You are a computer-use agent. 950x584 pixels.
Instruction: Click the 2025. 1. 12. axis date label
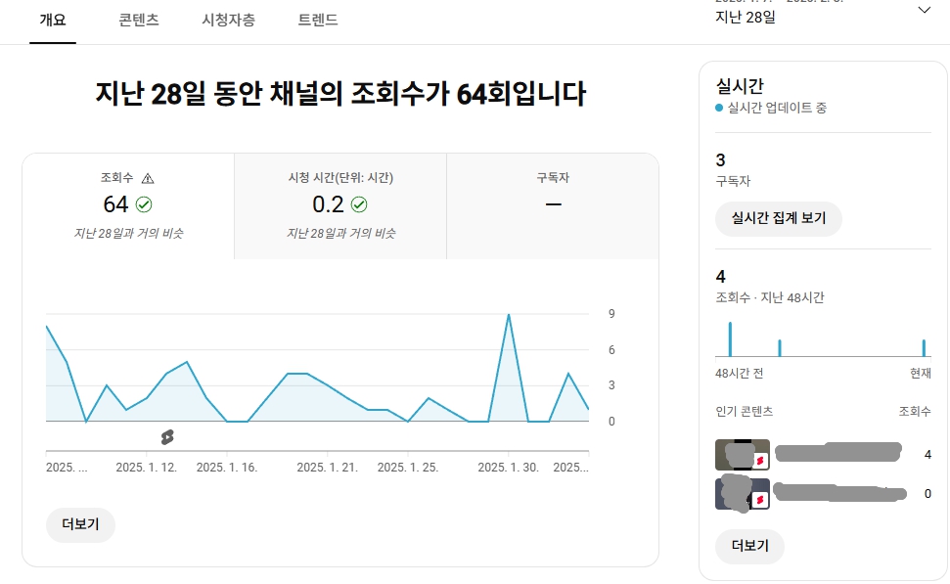tap(146, 468)
